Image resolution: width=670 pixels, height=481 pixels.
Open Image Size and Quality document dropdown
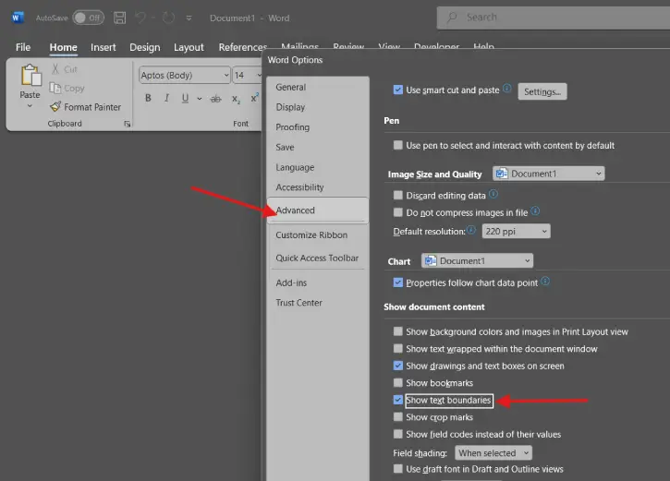click(x=548, y=174)
